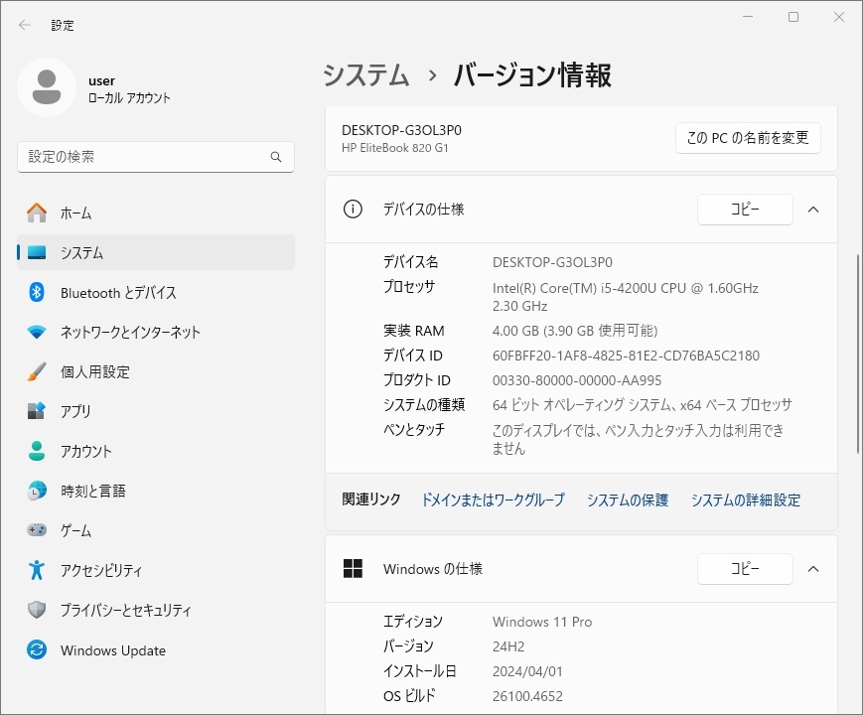Open アカウント settings page
This screenshot has height=715, width=863.
(x=156, y=451)
